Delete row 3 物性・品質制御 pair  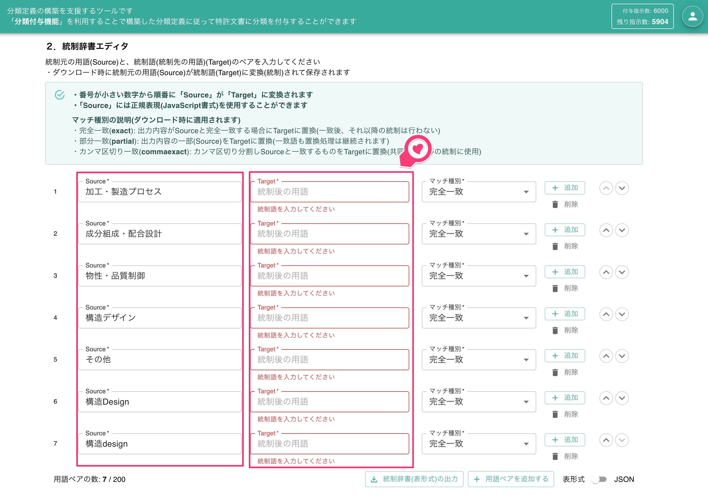point(565,288)
